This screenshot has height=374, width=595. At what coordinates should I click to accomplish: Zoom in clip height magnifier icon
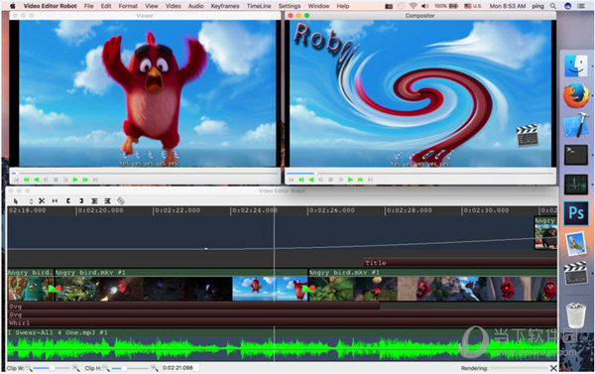coord(154,368)
